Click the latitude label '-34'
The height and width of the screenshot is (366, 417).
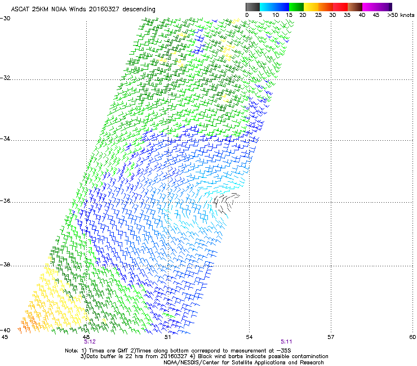[5, 139]
